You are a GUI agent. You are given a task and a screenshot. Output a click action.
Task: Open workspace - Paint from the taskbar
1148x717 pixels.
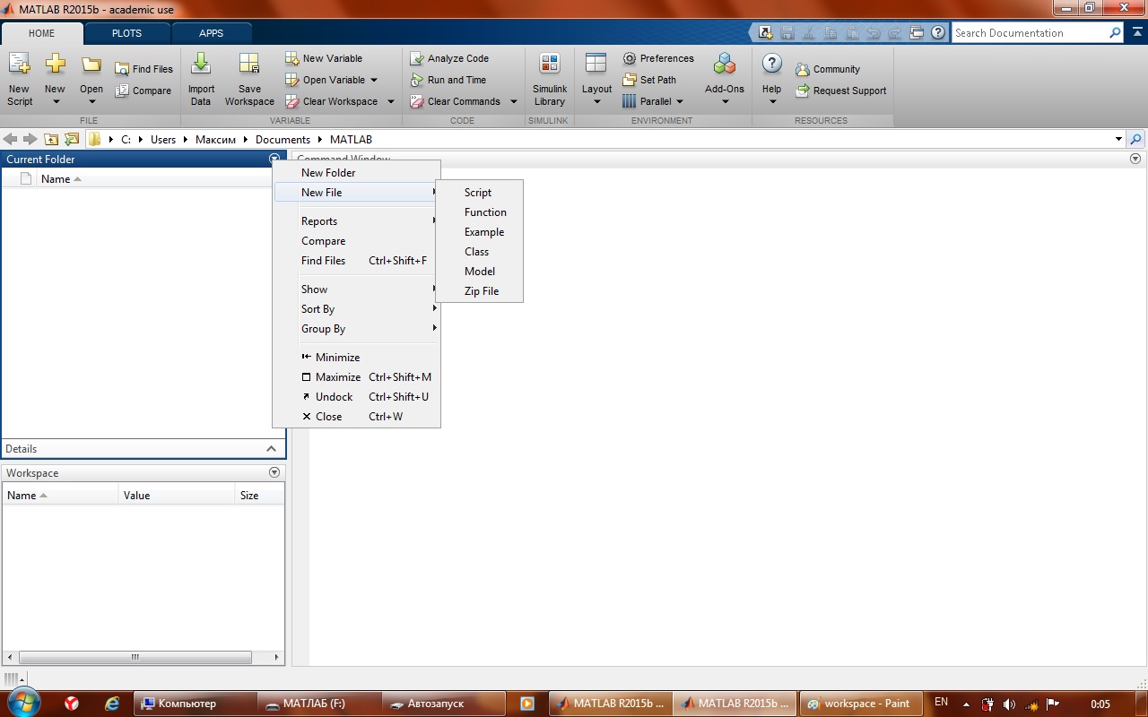pos(860,704)
